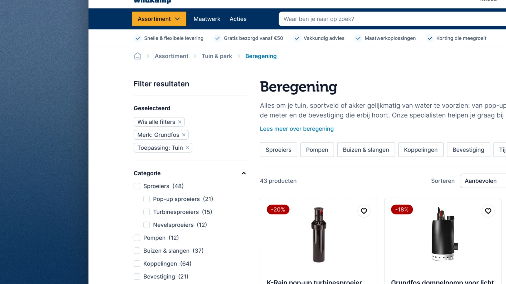Remove the Toepassing: Tuin filter x

(187, 148)
